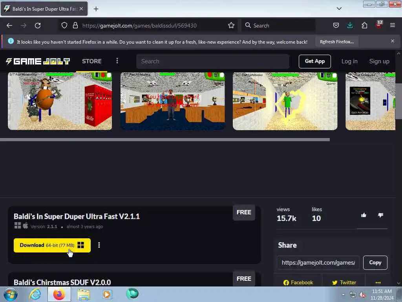This screenshot has width=402, height=302.
Task: Open more options beside the Download button
Action: point(99,245)
